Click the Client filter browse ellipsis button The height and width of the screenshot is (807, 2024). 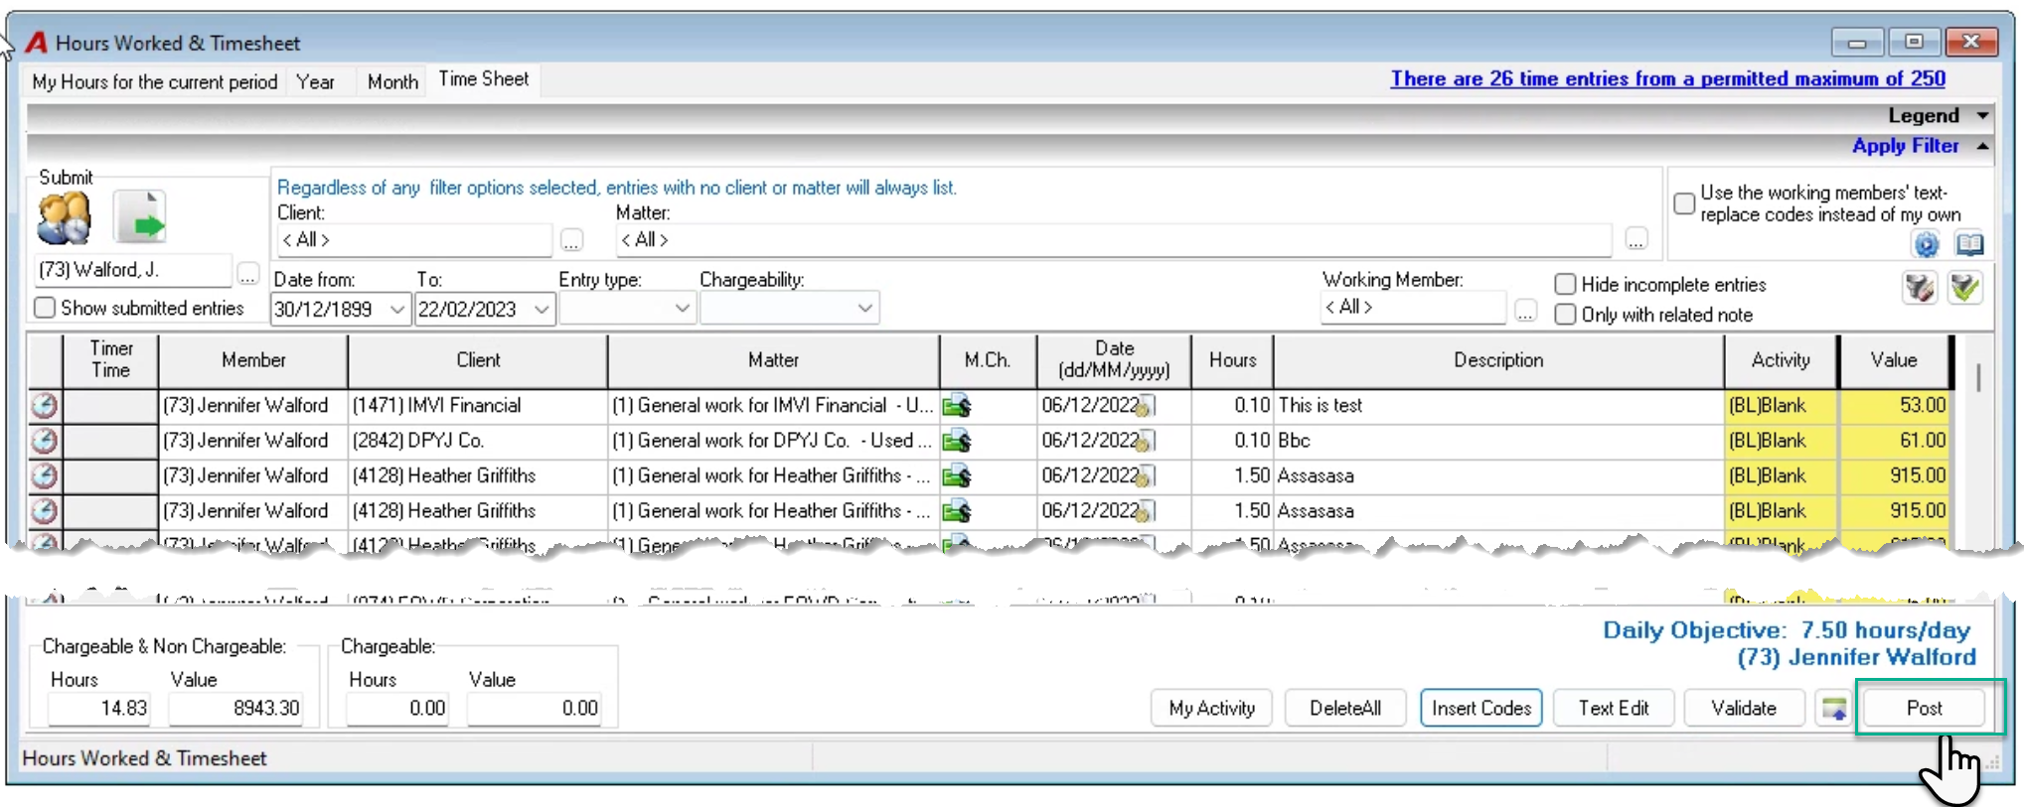tap(571, 239)
